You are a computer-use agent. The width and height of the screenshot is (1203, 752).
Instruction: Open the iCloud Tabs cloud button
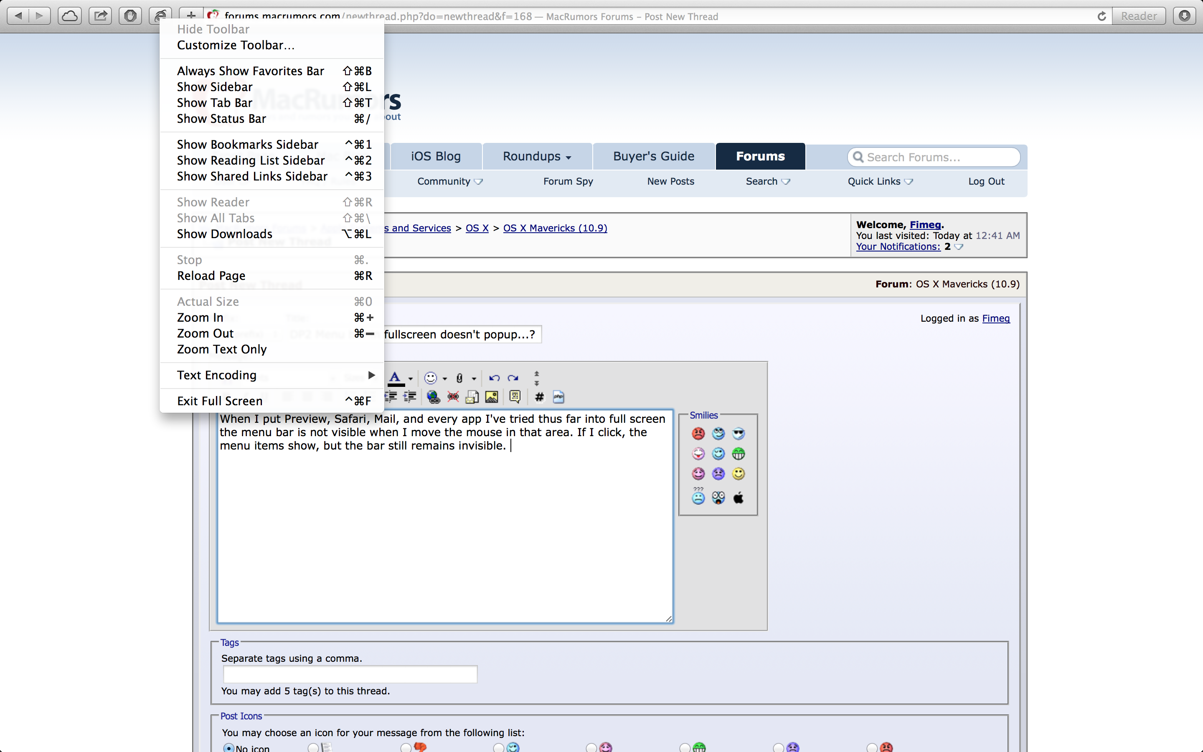[x=70, y=16]
